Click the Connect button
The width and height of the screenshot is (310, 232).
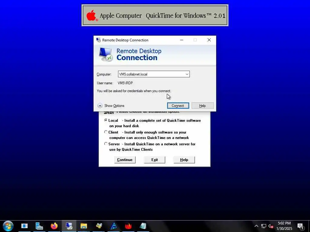tap(178, 105)
